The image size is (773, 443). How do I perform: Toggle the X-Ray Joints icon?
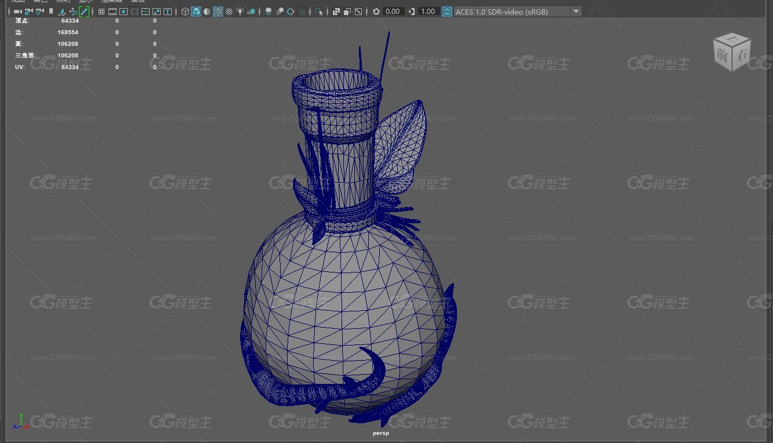point(358,12)
